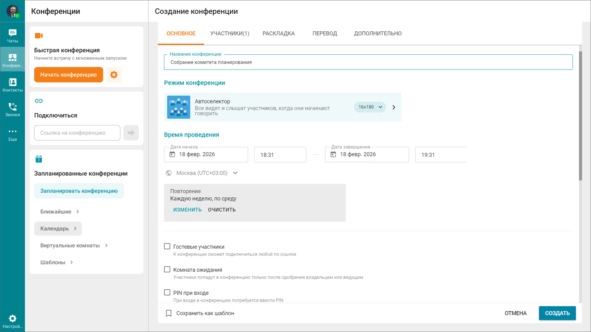Click the conference name input field
This screenshot has width=591, height=332.
click(368, 62)
